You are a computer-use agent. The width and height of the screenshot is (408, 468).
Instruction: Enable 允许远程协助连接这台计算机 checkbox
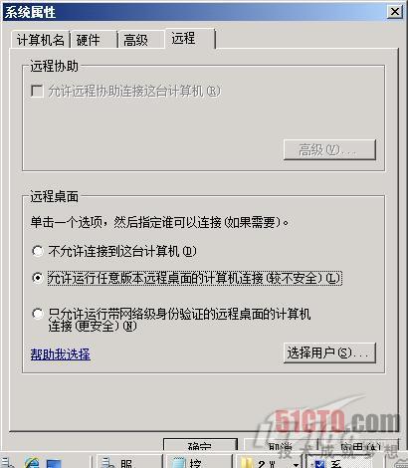tap(37, 91)
